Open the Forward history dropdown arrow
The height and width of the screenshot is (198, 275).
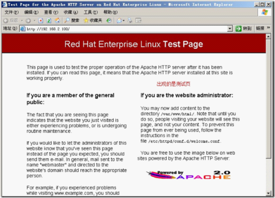(x=35, y=21)
